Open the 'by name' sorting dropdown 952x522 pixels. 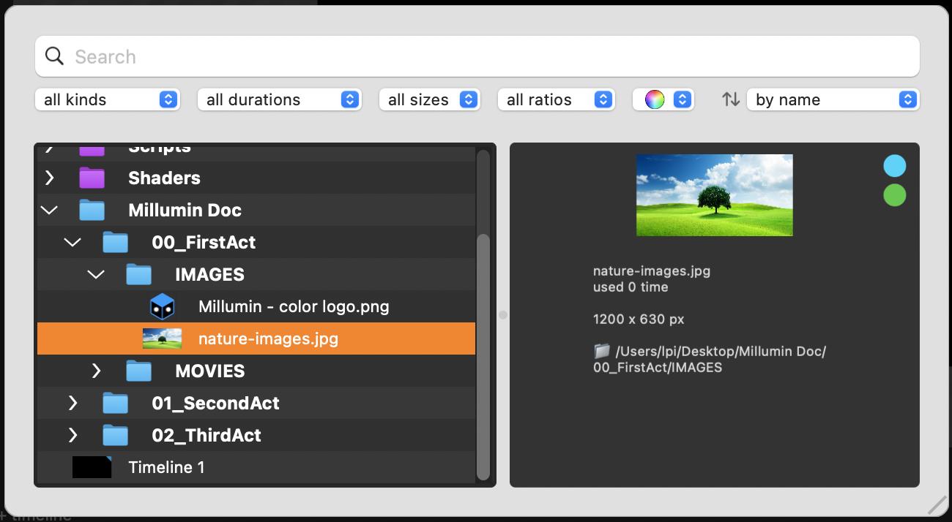[833, 99]
